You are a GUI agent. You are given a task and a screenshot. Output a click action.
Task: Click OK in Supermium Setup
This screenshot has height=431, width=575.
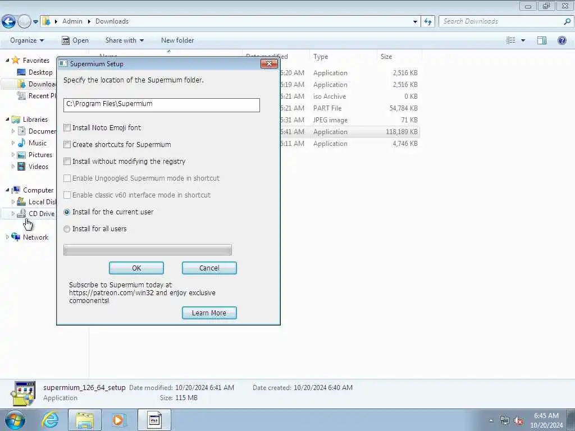pos(136,268)
